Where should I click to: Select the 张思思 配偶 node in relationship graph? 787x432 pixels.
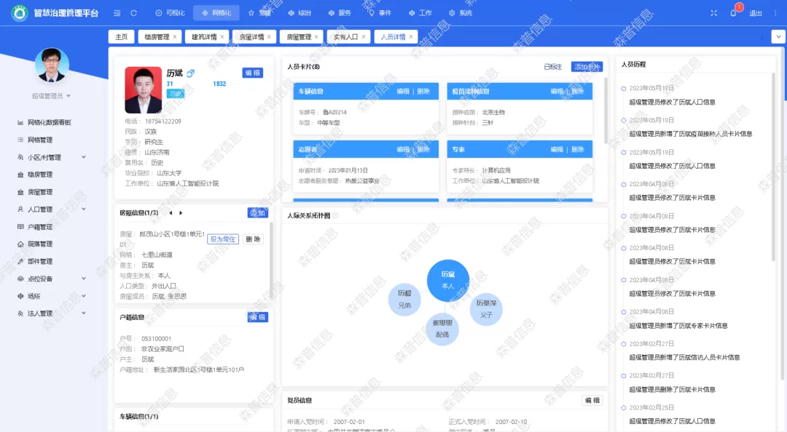442,328
